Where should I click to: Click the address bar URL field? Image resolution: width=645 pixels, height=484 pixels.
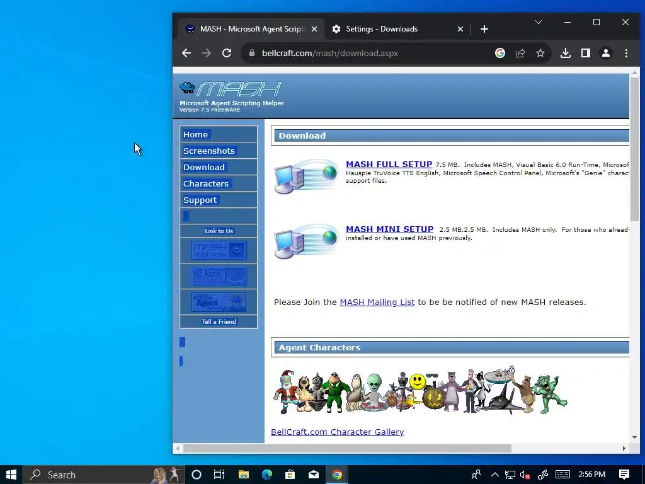click(330, 53)
